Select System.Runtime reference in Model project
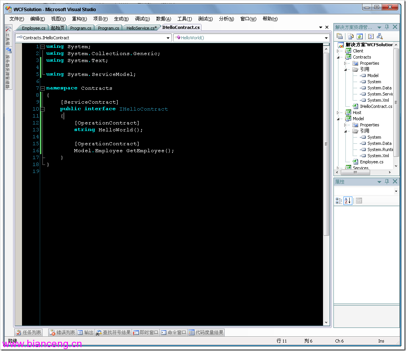The image size is (406, 351). (380, 149)
